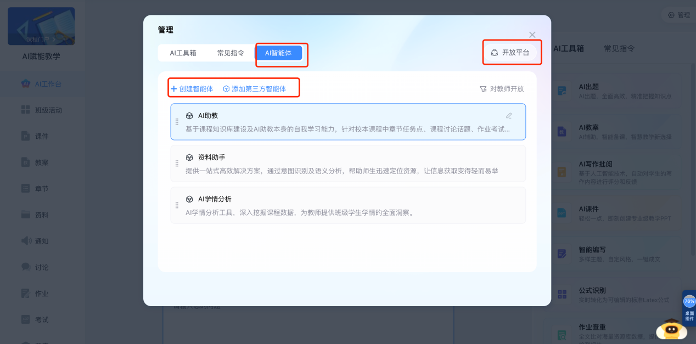Click the pencil edit icon on AI助教

tap(509, 116)
